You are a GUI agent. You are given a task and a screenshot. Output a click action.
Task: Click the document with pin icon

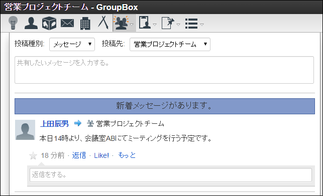168,23
